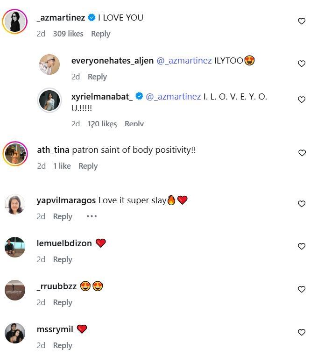Tap the heart beside lemuelbdizon's comment
The width and height of the screenshot is (310, 357).
302,246
